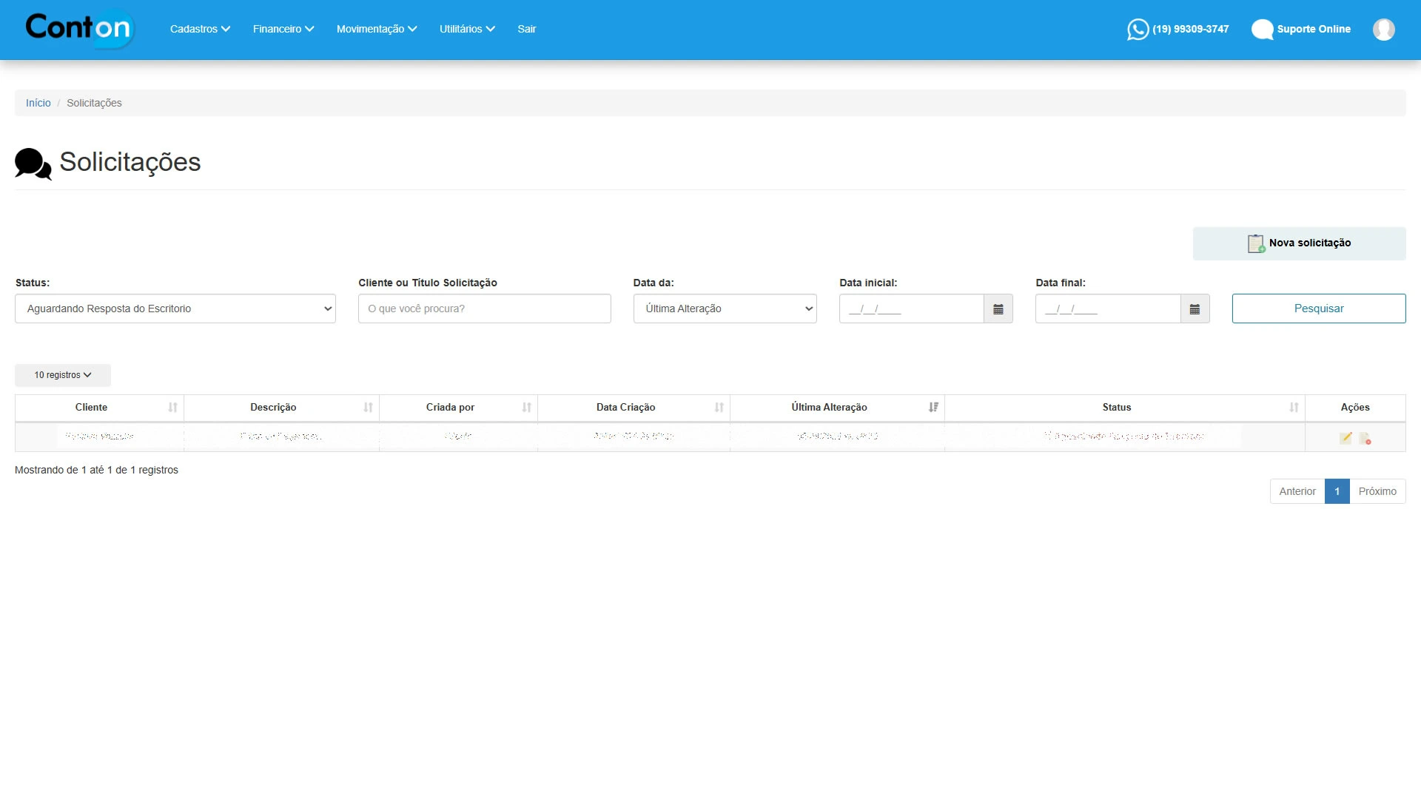The width and height of the screenshot is (1421, 799).
Task: Click the delete document icon in the table row
Action: point(1365,438)
